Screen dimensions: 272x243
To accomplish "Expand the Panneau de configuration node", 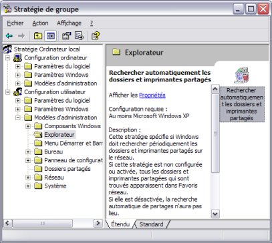I will [28, 160].
